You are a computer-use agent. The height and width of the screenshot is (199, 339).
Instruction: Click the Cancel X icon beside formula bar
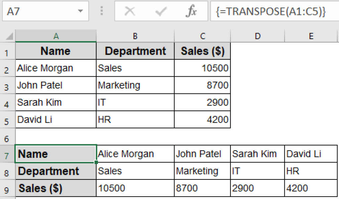coord(130,12)
